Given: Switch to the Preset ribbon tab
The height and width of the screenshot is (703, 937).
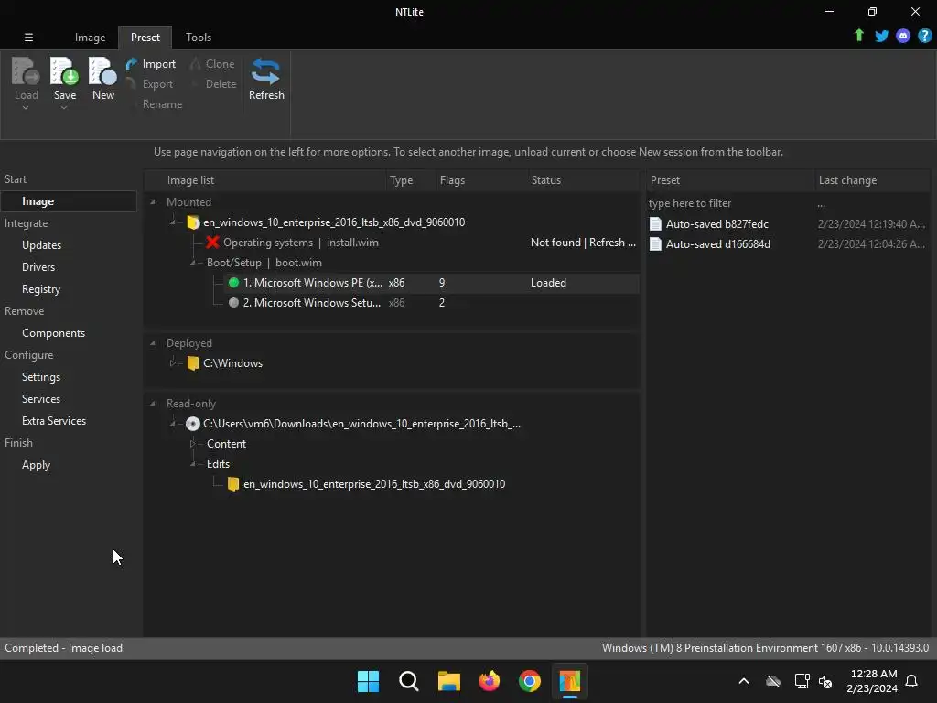Looking at the screenshot, I should coord(145,37).
